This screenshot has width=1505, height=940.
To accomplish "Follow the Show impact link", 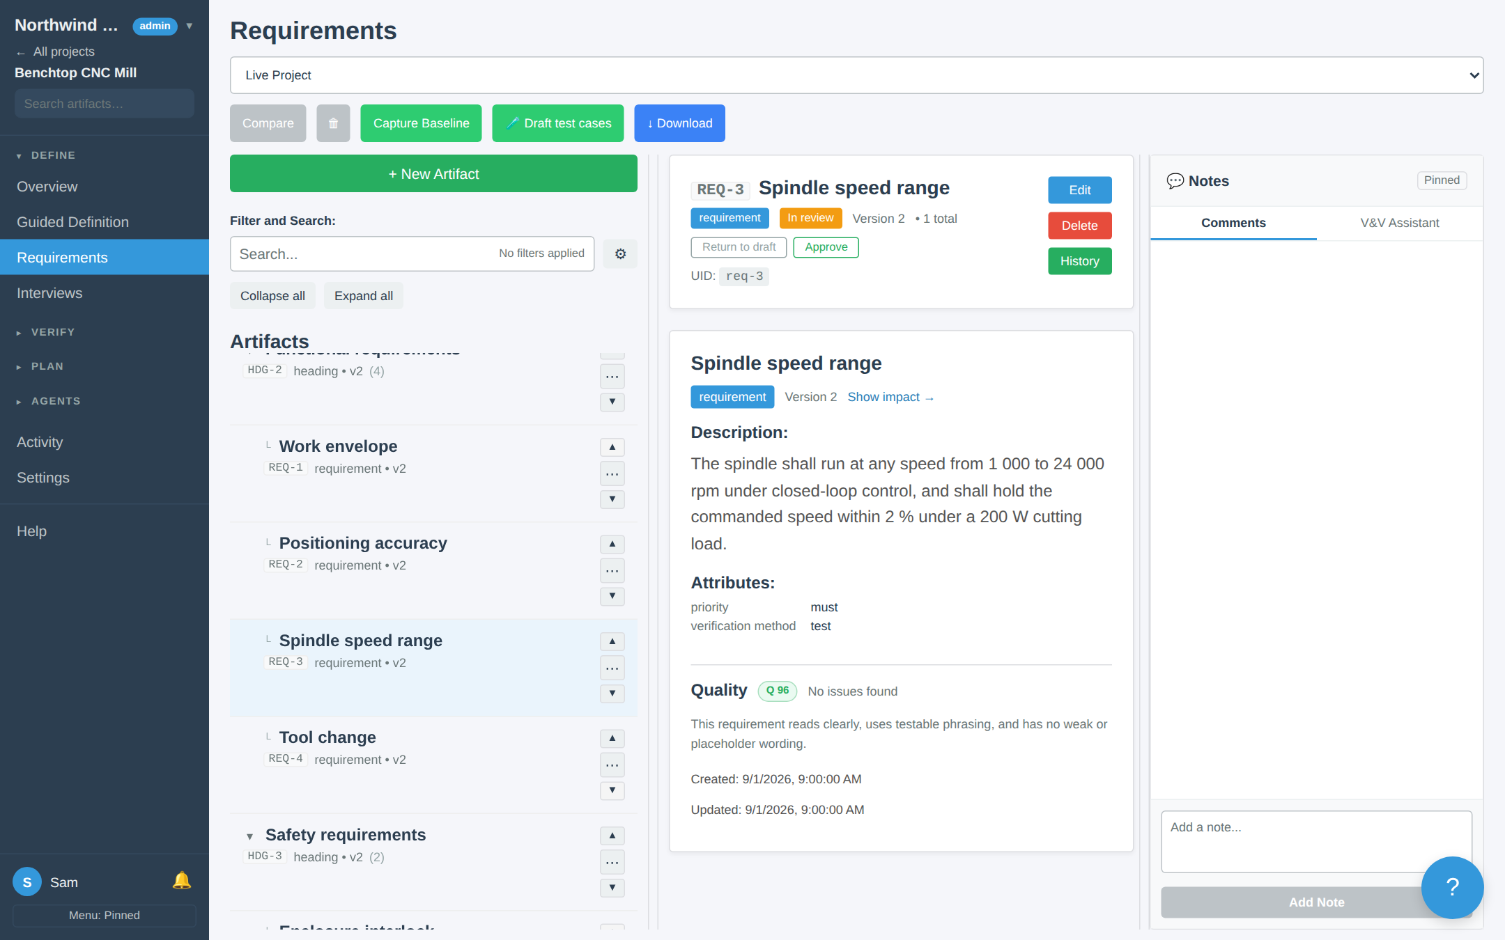I will [x=890, y=397].
